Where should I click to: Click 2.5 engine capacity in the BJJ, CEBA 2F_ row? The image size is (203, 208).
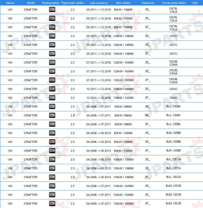[72, 124]
